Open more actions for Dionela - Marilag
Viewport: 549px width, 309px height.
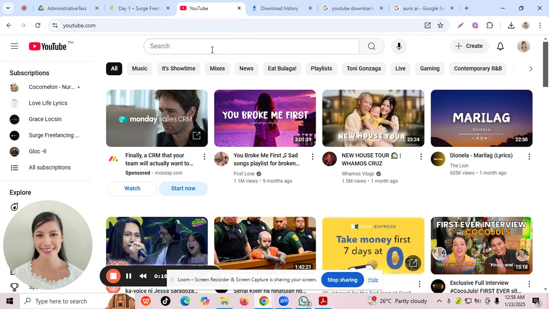point(529,157)
